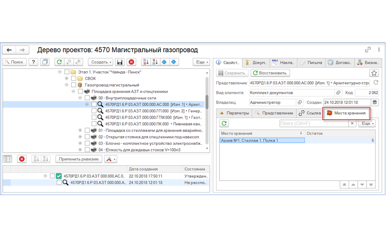Click the floppy disk save icon
Viewport: 386px width, 237px height.
[x=119, y=62]
